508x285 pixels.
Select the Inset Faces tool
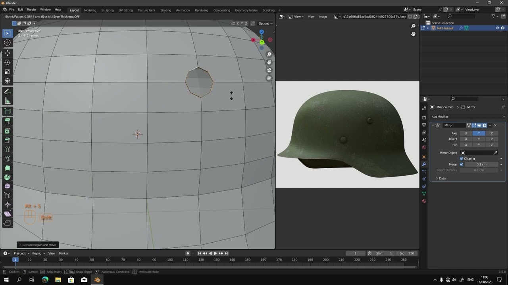click(x=7, y=131)
